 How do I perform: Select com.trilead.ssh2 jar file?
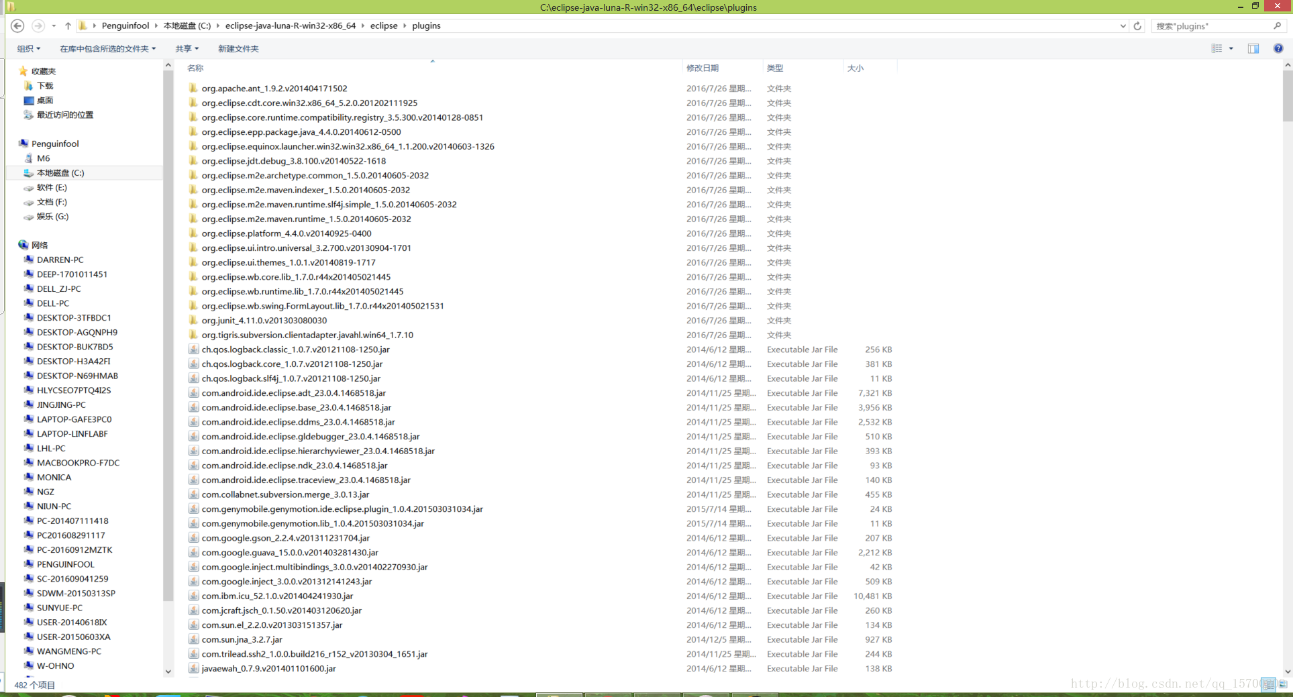pos(315,654)
